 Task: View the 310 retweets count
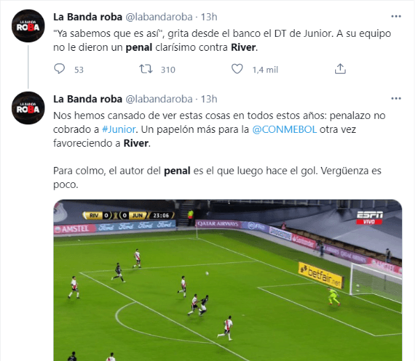pyautogui.click(x=168, y=70)
